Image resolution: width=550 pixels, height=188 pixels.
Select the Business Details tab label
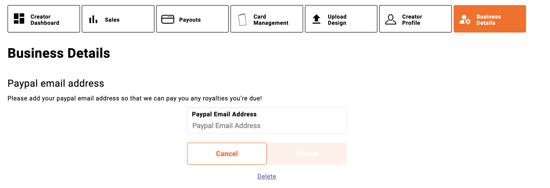[489, 20]
